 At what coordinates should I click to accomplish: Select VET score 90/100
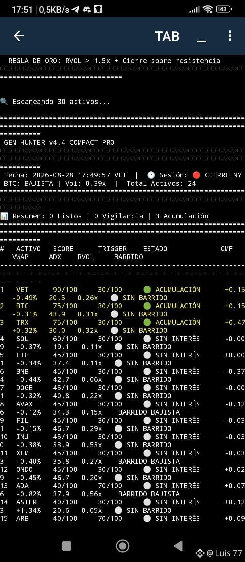pos(65,290)
